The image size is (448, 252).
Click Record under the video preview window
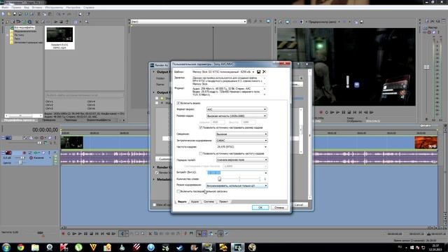point(321,112)
